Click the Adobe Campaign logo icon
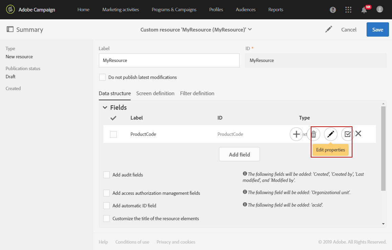Viewport: 392px width, 250px height. click(x=10, y=9)
